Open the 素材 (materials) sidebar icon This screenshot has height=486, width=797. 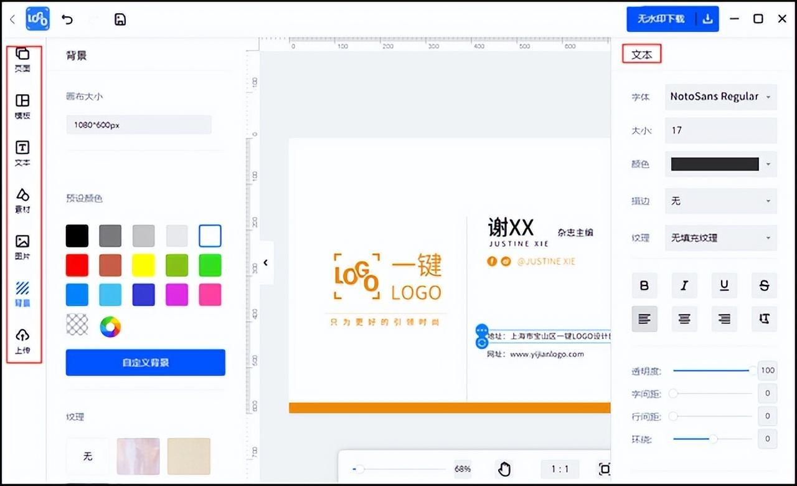pyautogui.click(x=22, y=201)
